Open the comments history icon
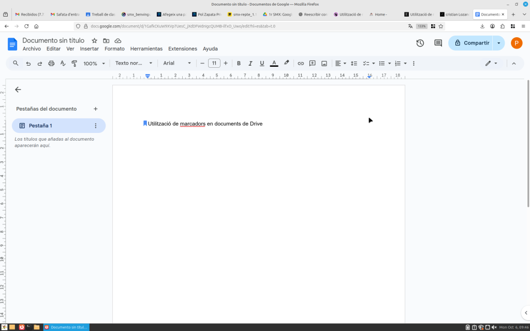Screen dimensions: 530x331 tap(438, 43)
